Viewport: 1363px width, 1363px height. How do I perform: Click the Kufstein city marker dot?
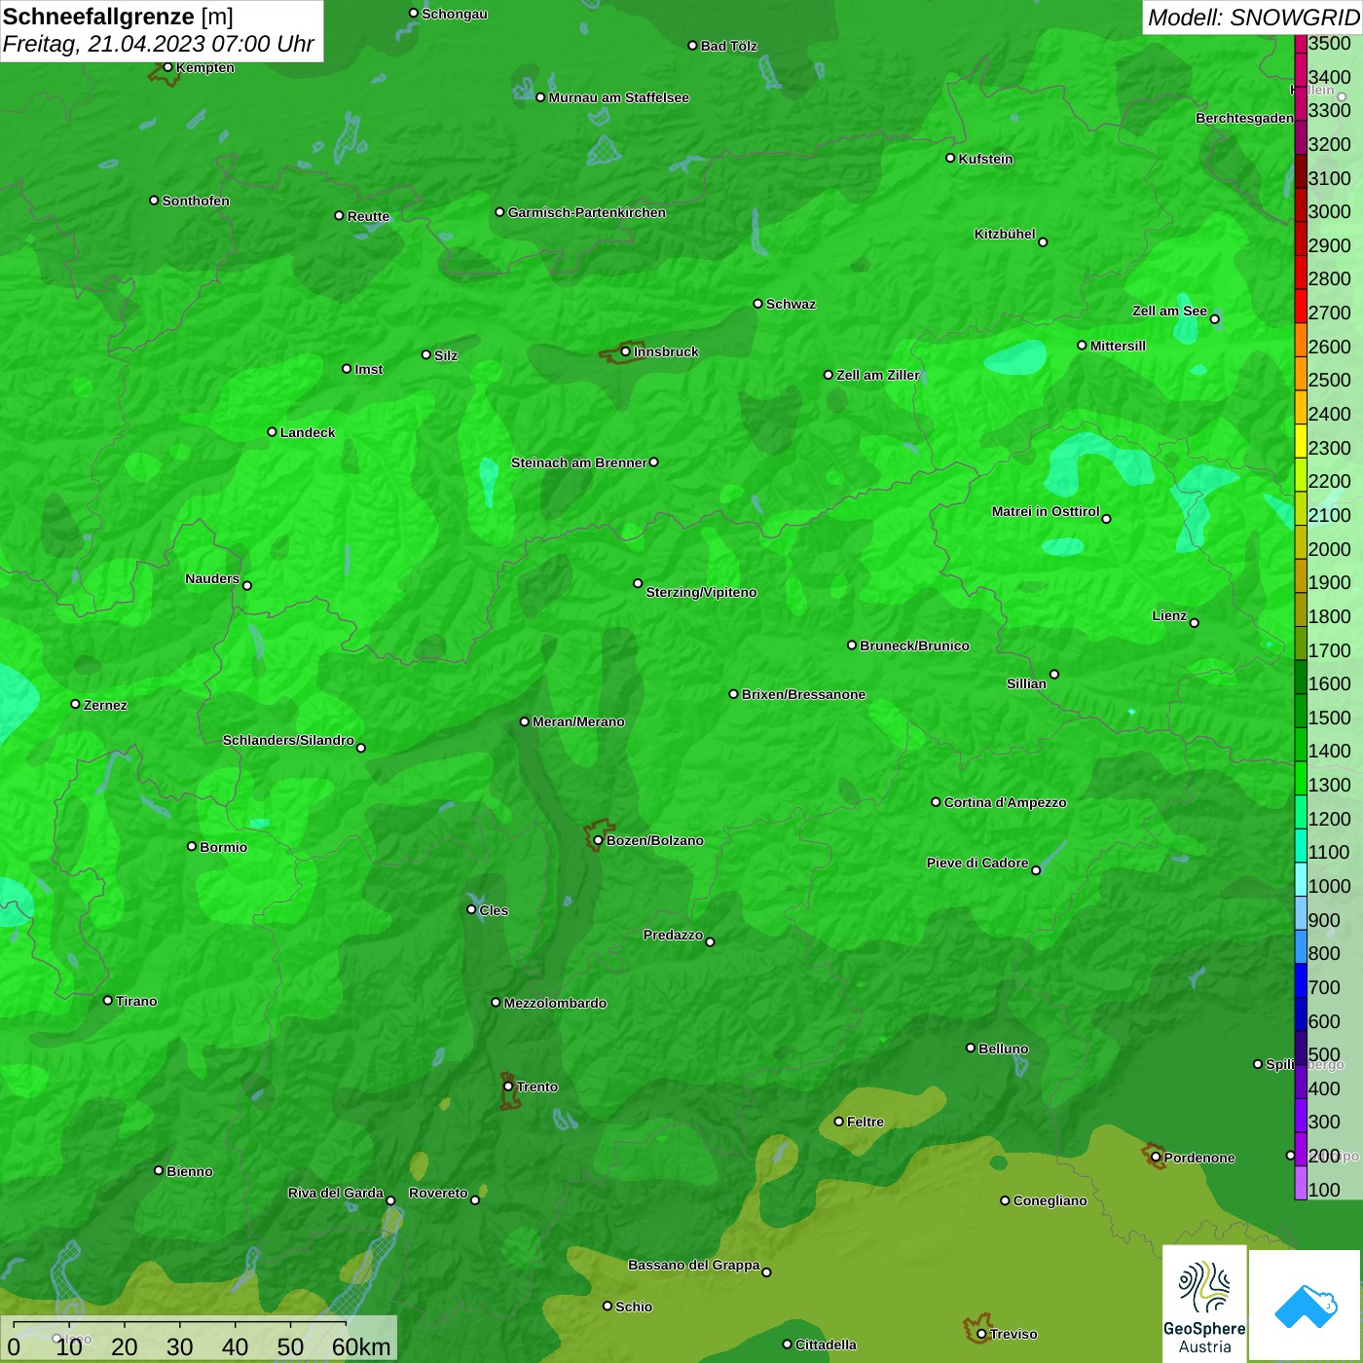point(950,158)
